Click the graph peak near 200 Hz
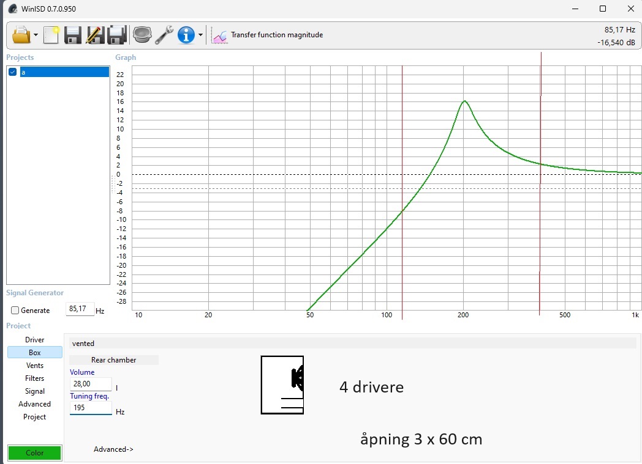This screenshot has width=642, height=464. click(464, 101)
